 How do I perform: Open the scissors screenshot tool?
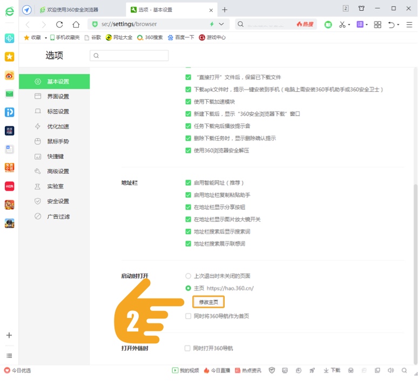(x=342, y=24)
